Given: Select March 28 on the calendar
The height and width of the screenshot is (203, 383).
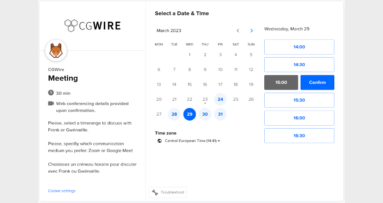Looking at the screenshot, I should 174,114.
